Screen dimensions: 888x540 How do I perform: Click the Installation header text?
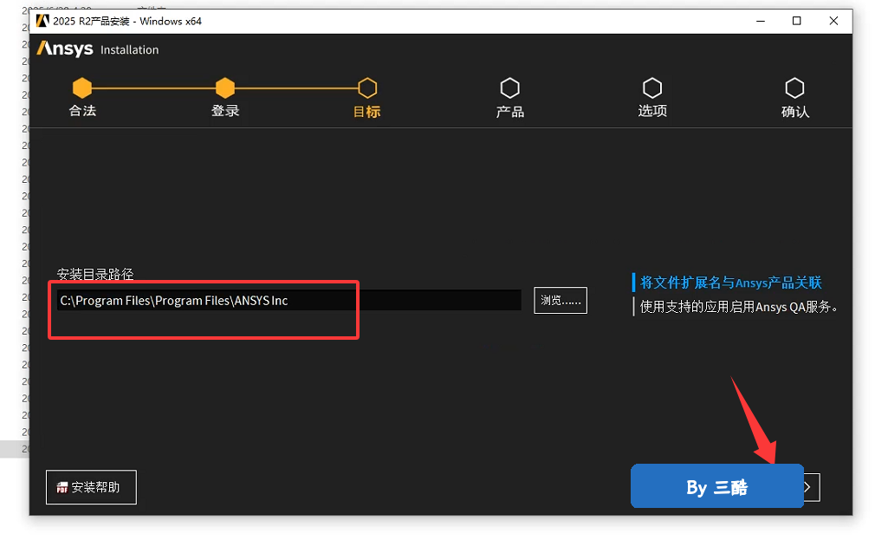130,50
